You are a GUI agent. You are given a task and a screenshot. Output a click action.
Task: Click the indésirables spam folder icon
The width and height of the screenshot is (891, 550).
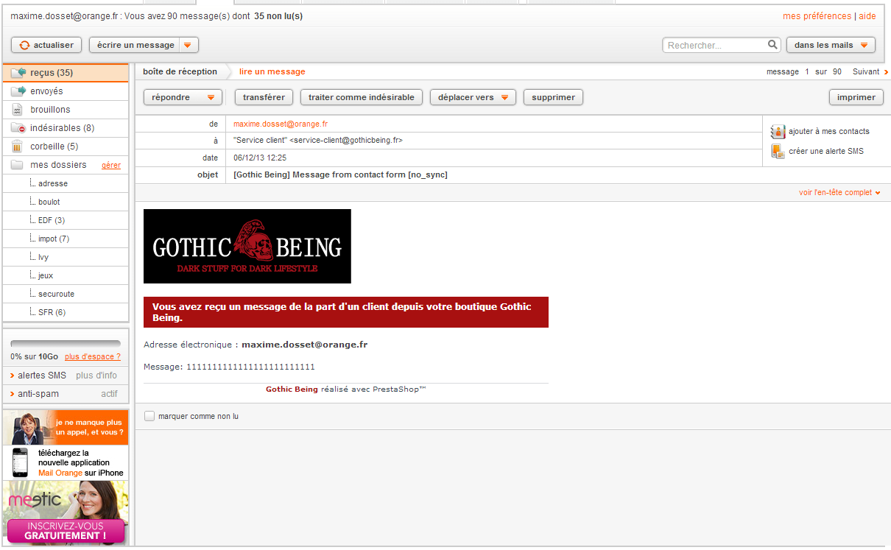[18, 128]
